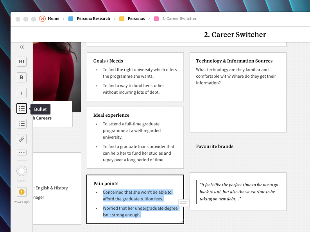Click bullet about graduate loans provider
Viewport: 310px width, 232px height.
138,153
